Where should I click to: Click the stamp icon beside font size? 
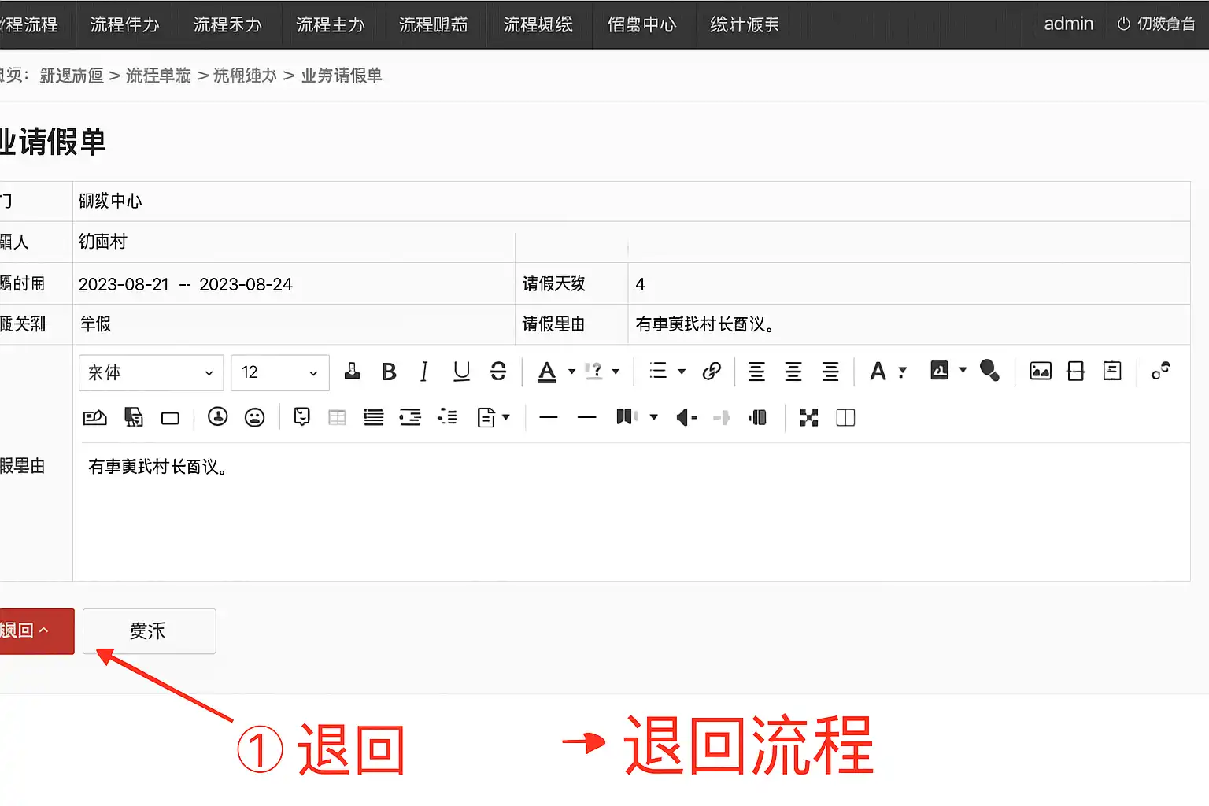coord(352,372)
